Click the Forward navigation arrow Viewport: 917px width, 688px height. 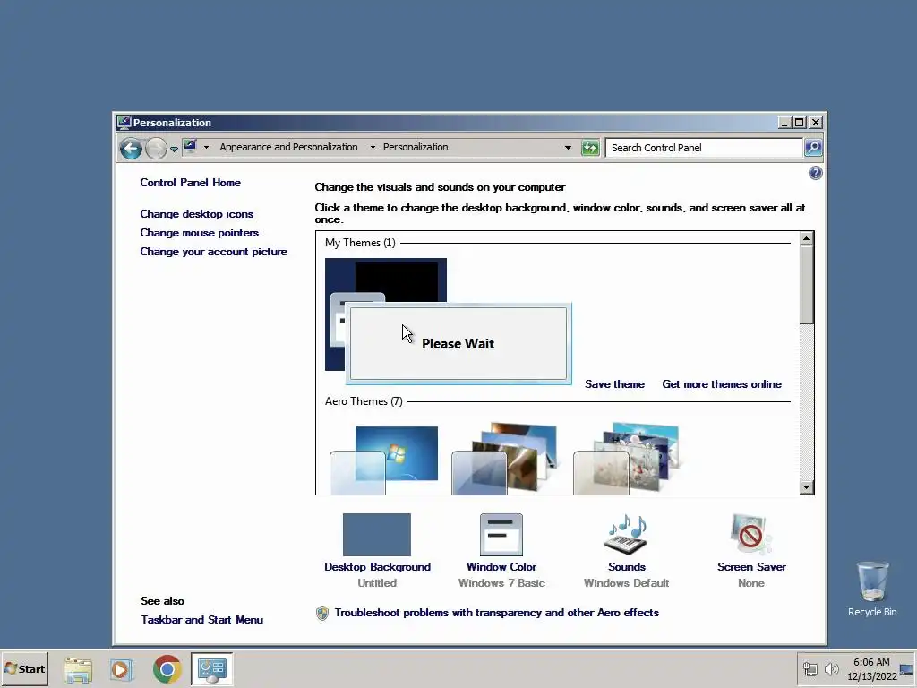click(156, 149)
